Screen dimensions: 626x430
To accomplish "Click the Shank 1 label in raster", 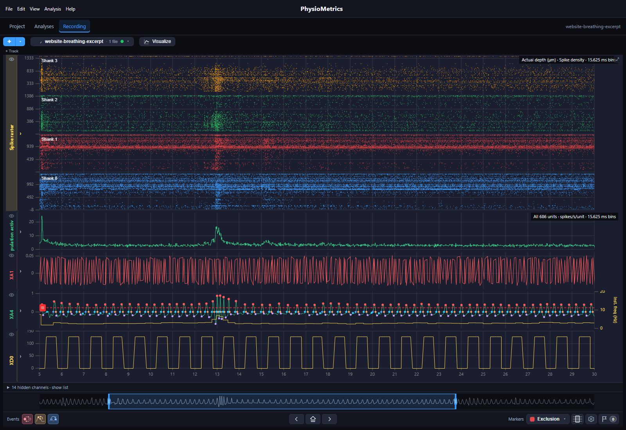I will [x=49, y=139].
